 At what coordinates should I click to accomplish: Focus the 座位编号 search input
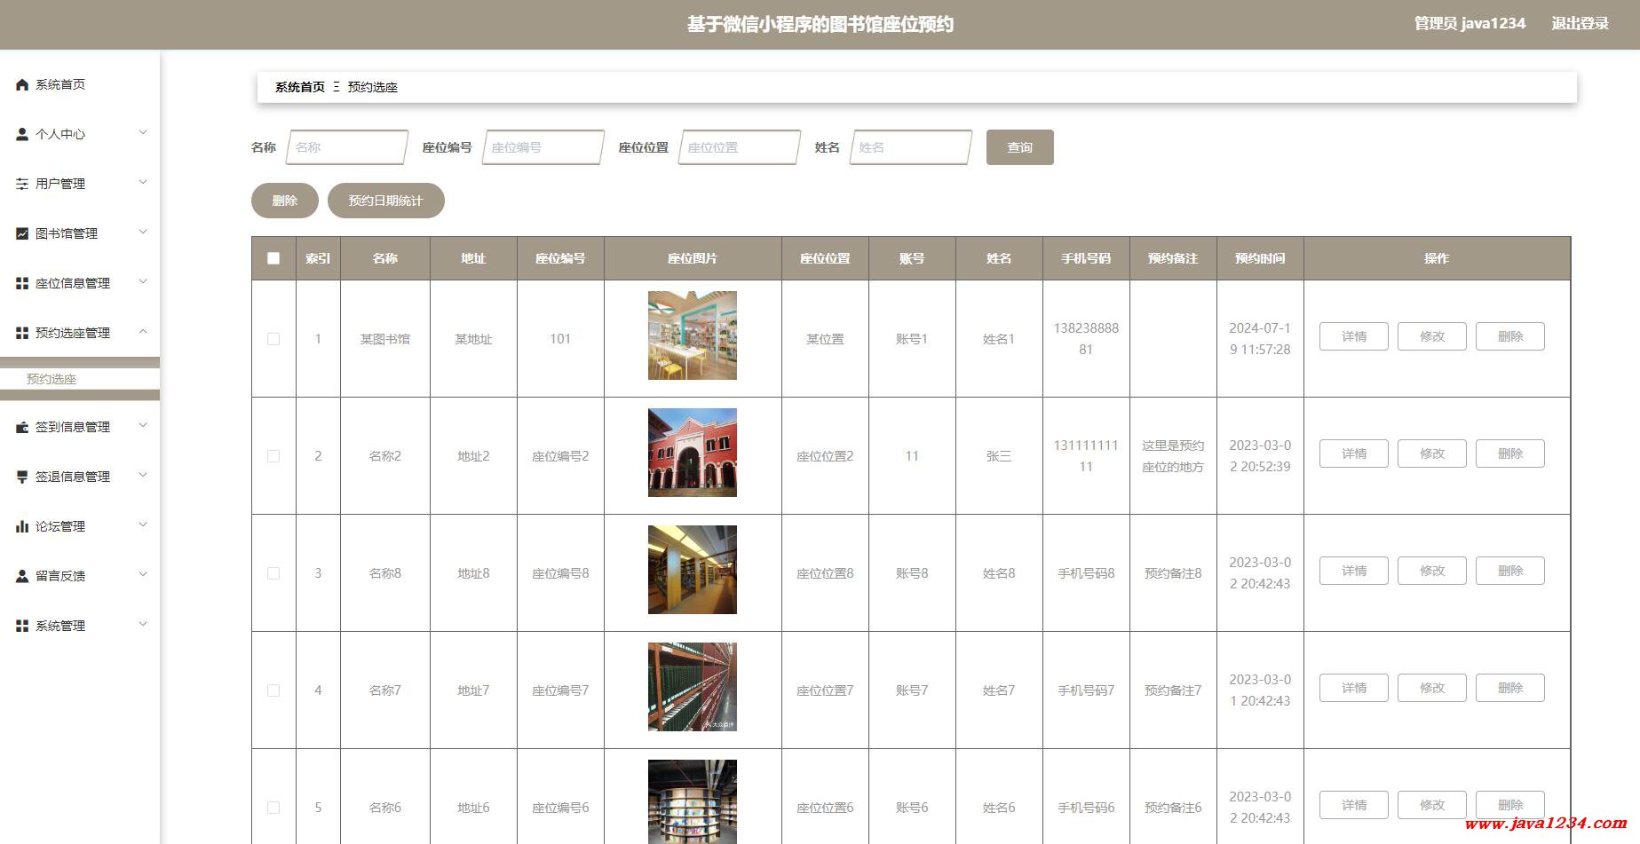click(543, 147)
